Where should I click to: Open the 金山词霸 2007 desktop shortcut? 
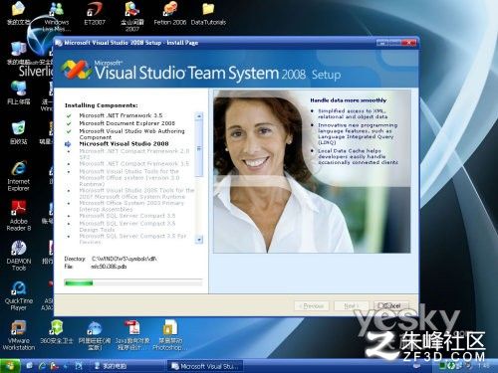pos(132,16)
